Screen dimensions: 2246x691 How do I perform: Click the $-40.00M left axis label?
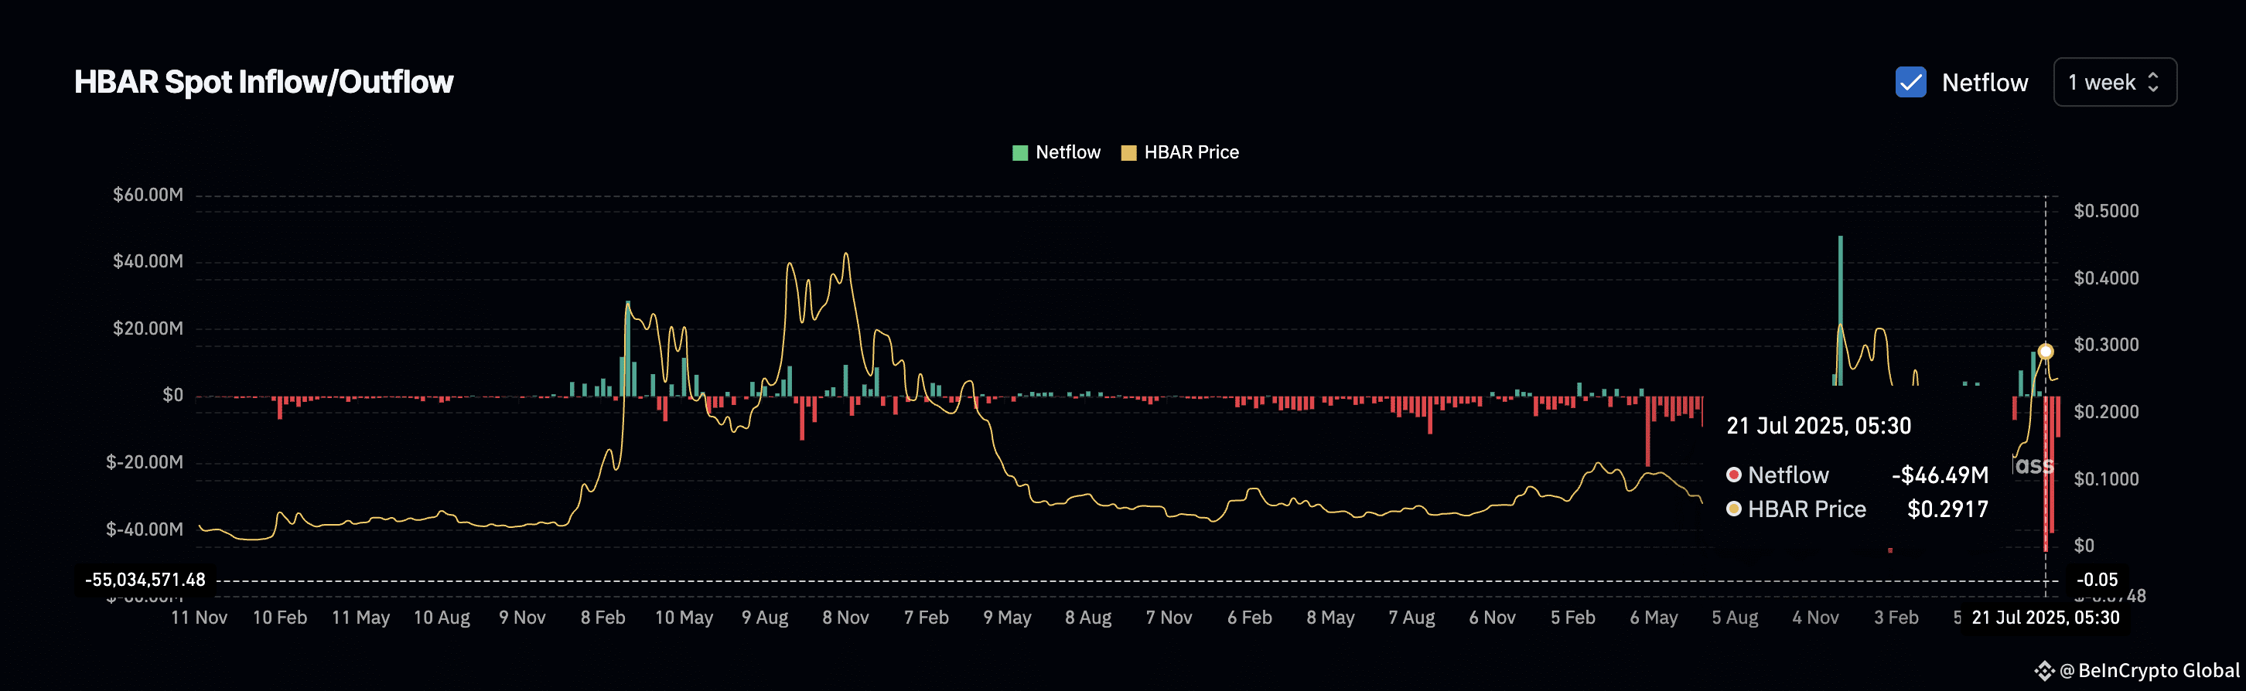click(x=144, y=529)
